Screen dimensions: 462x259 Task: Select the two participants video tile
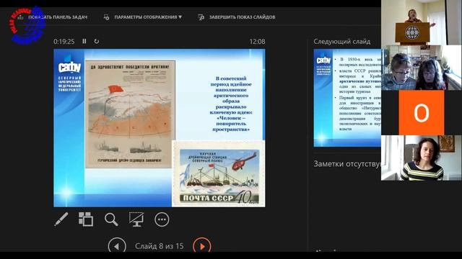coord(422,68)
